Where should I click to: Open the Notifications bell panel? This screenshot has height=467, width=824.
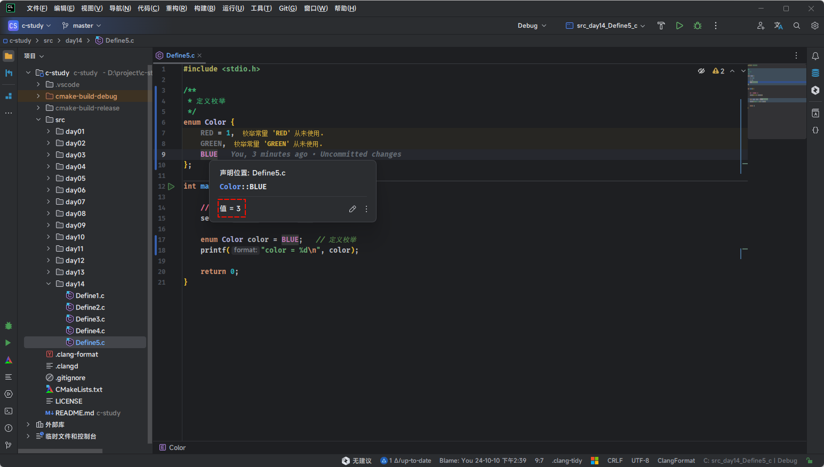point(815,56)
